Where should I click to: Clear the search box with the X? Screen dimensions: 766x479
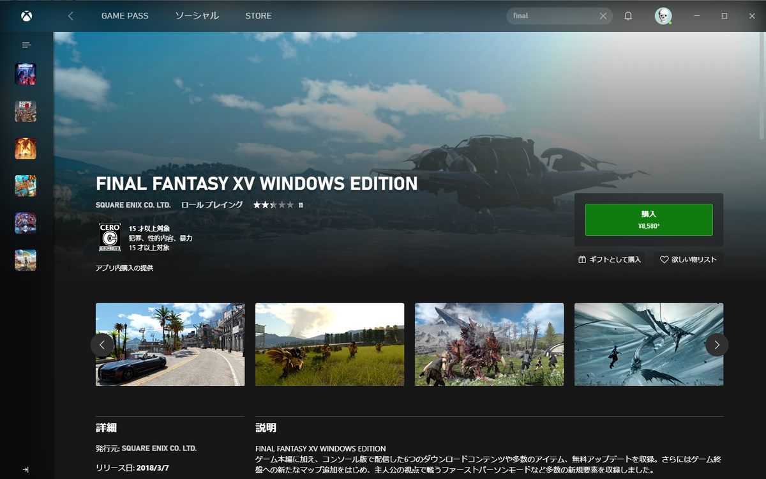point(603,16)
